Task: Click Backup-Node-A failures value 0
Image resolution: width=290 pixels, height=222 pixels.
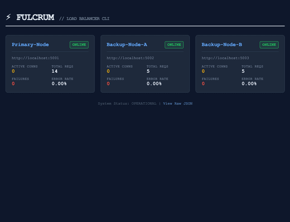Action: pyautogui.click(x=108, y=84)
